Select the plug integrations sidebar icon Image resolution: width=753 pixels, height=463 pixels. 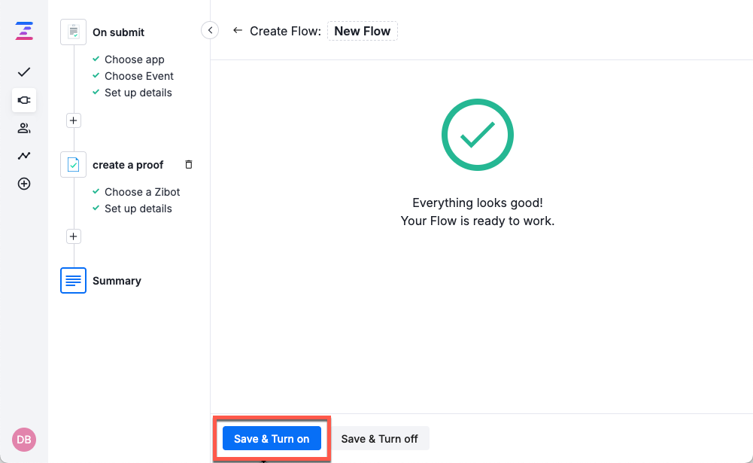coord(24,100)
